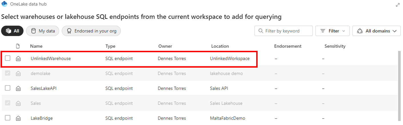Click the lakehouse demo location cell
The width and height of the screenshot is (403, 125).
coord(226,73)
